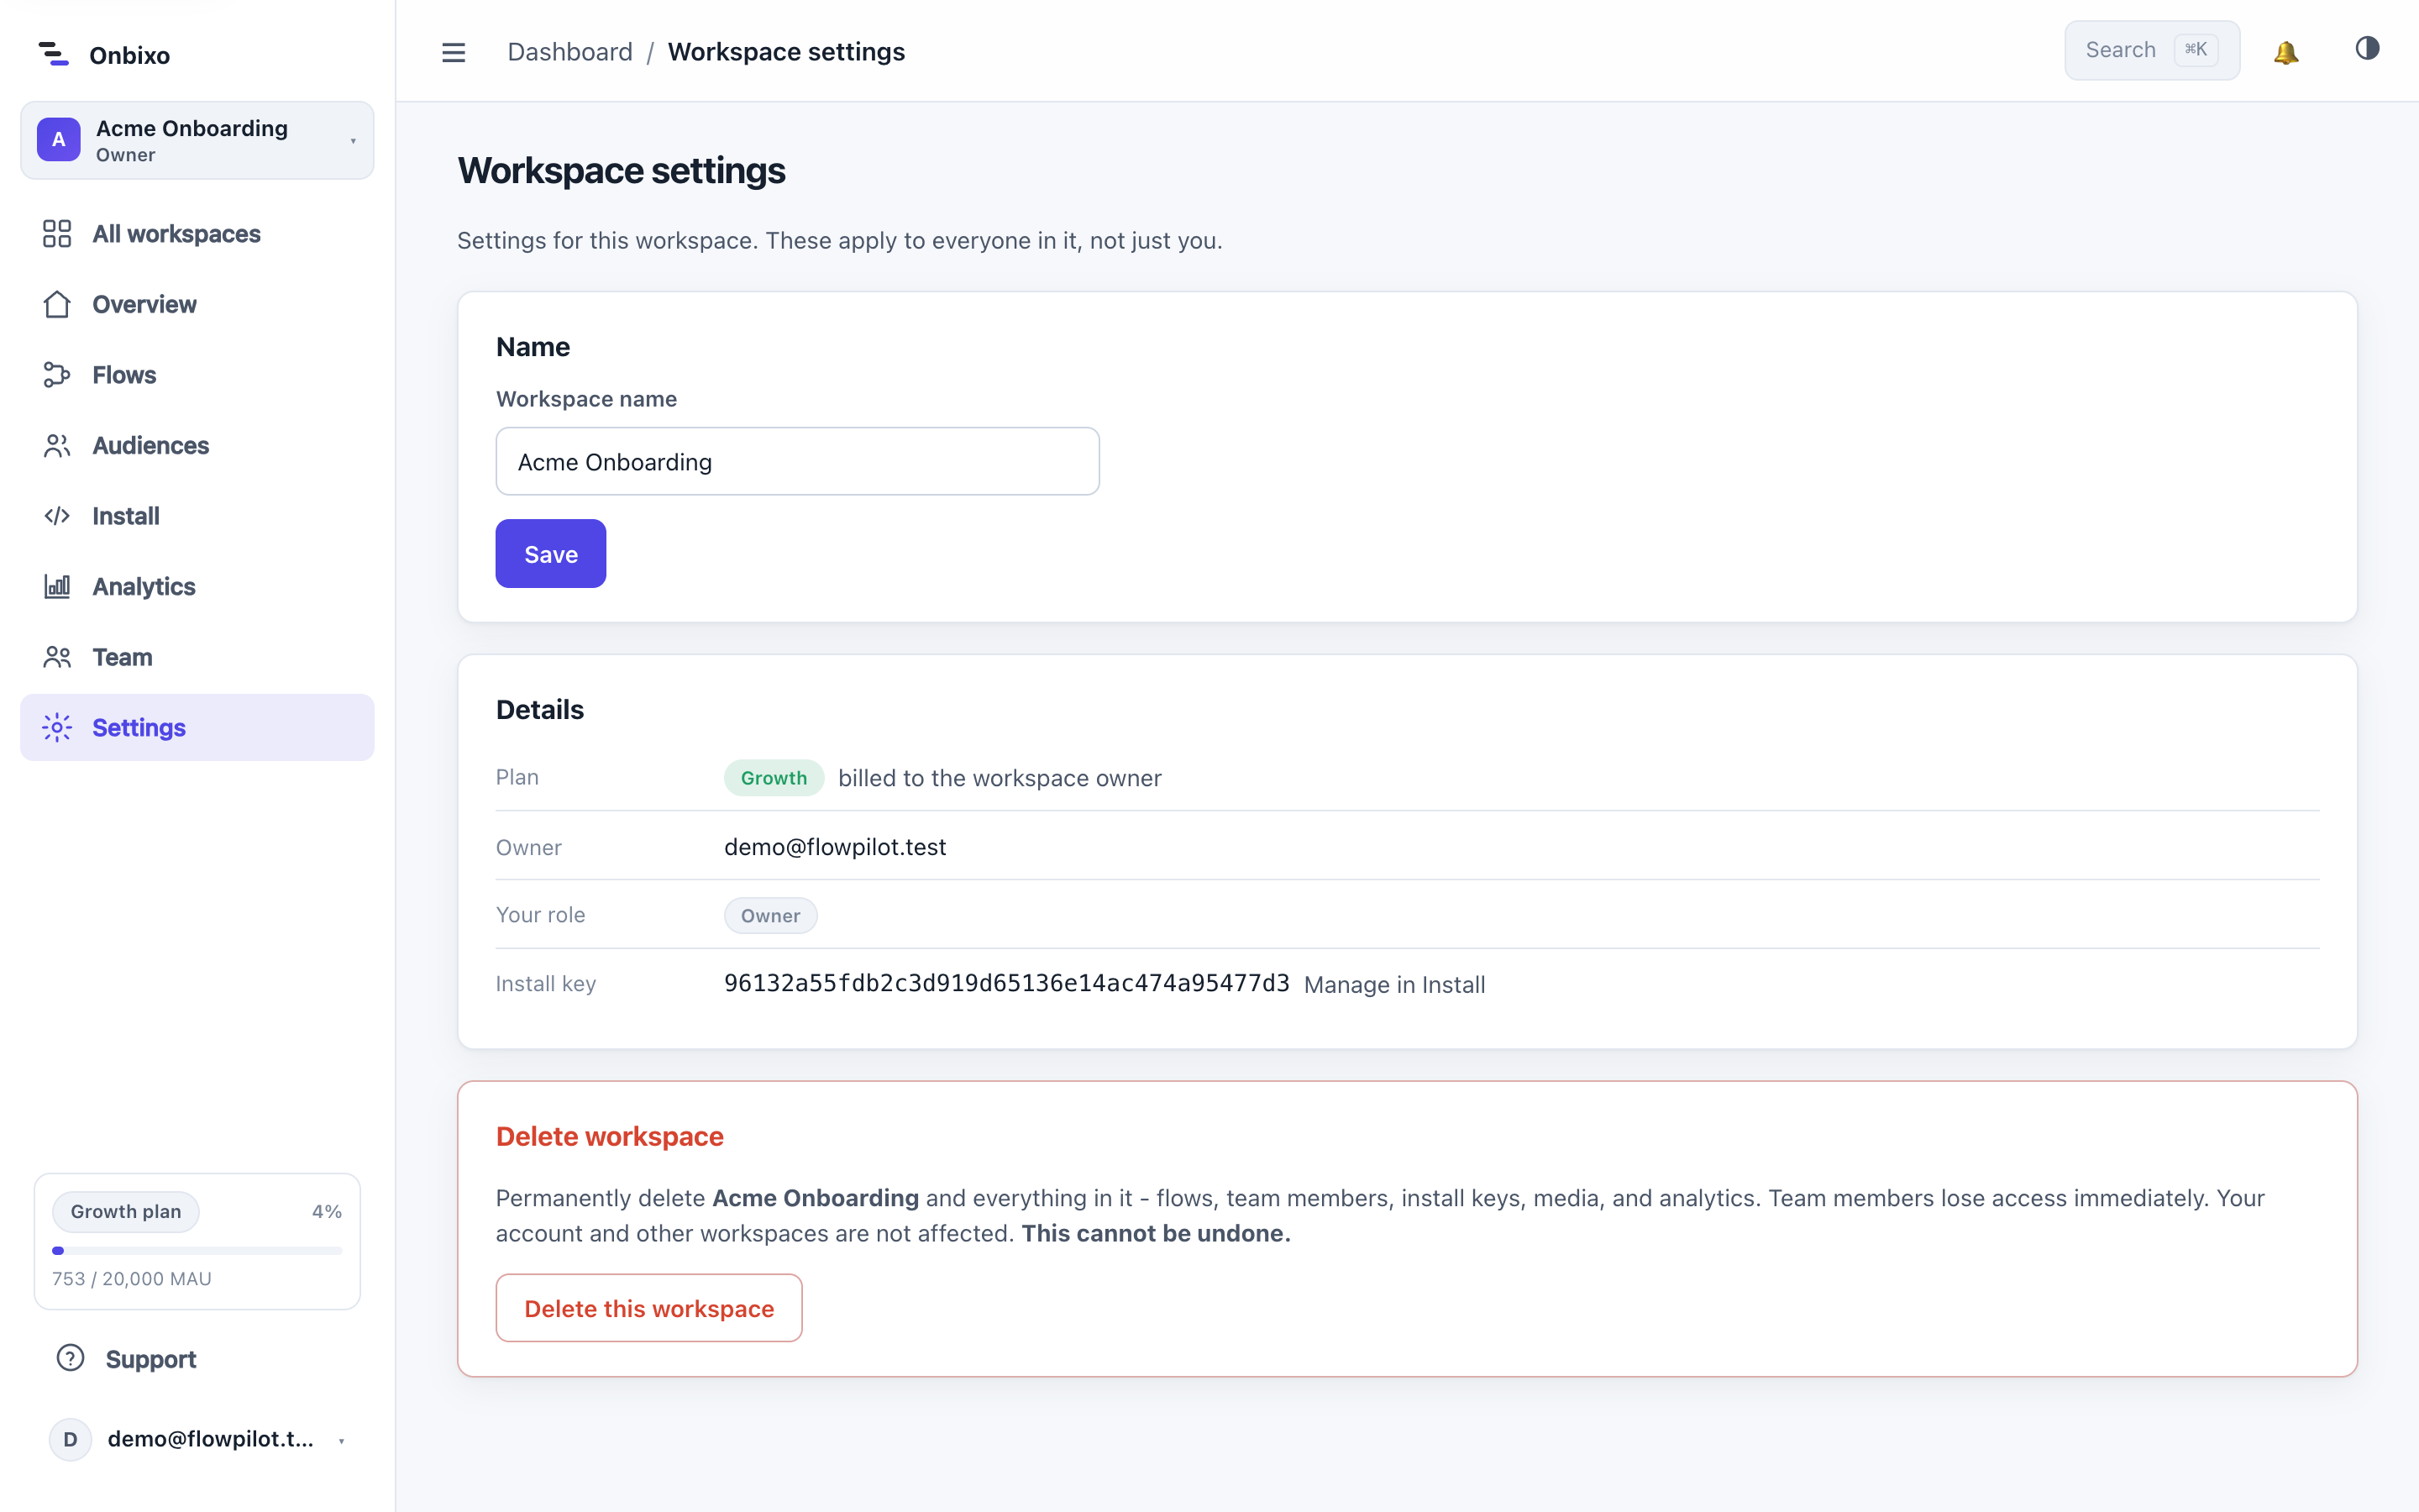
Task: Click the Owner role badge in Details
Action: pyautogui.click(x=771, y=915)
